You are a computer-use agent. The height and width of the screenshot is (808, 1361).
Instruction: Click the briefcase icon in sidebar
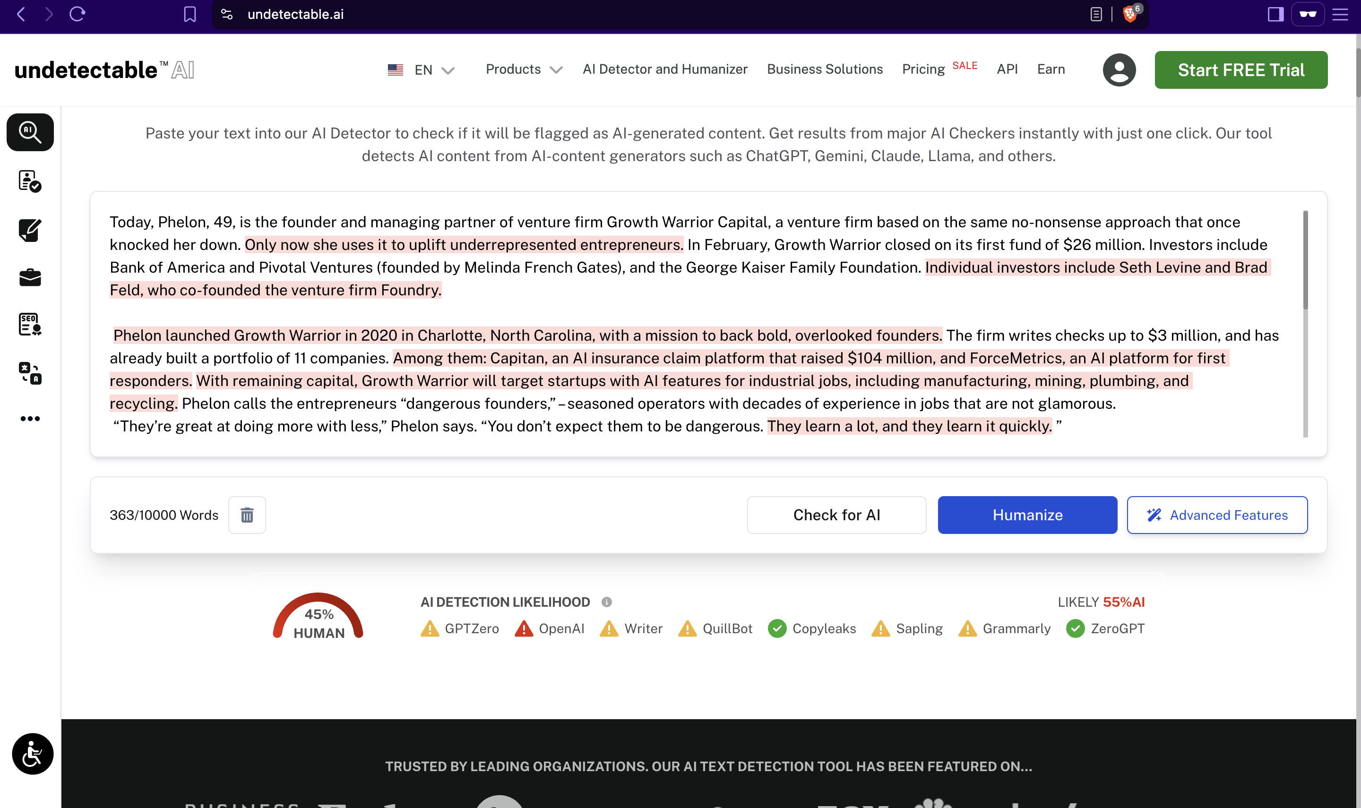pos(30,278)
